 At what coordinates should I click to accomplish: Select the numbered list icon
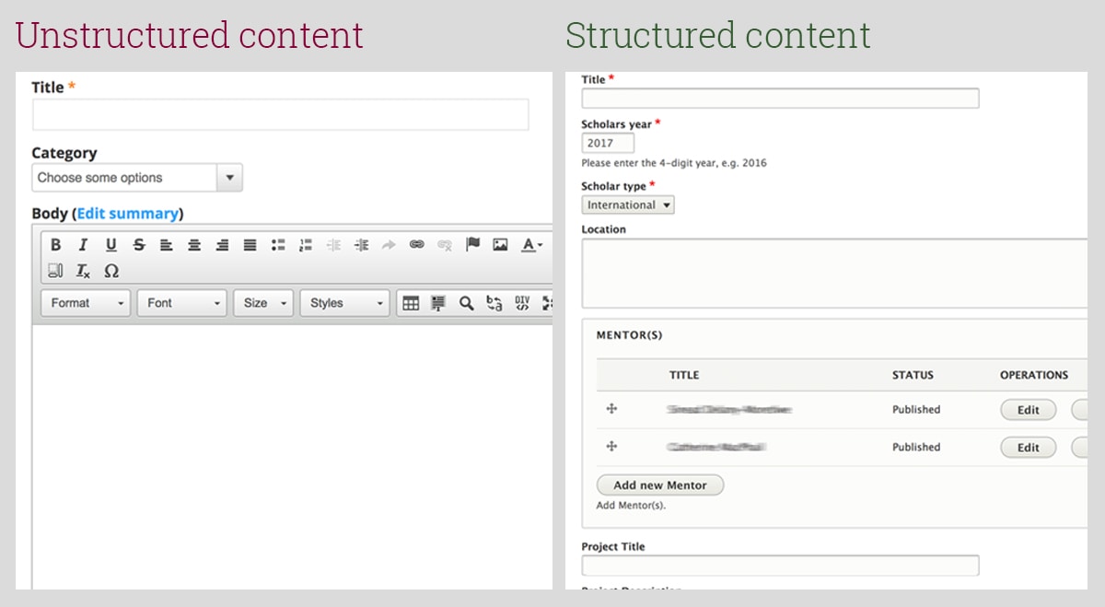click(304, 245)
